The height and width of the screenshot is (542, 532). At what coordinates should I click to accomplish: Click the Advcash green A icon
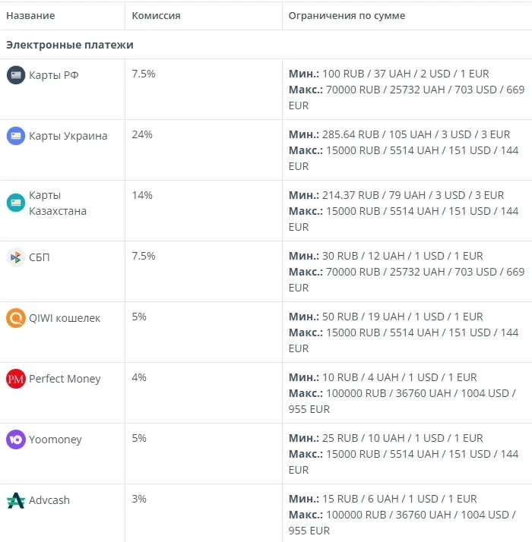16,500
